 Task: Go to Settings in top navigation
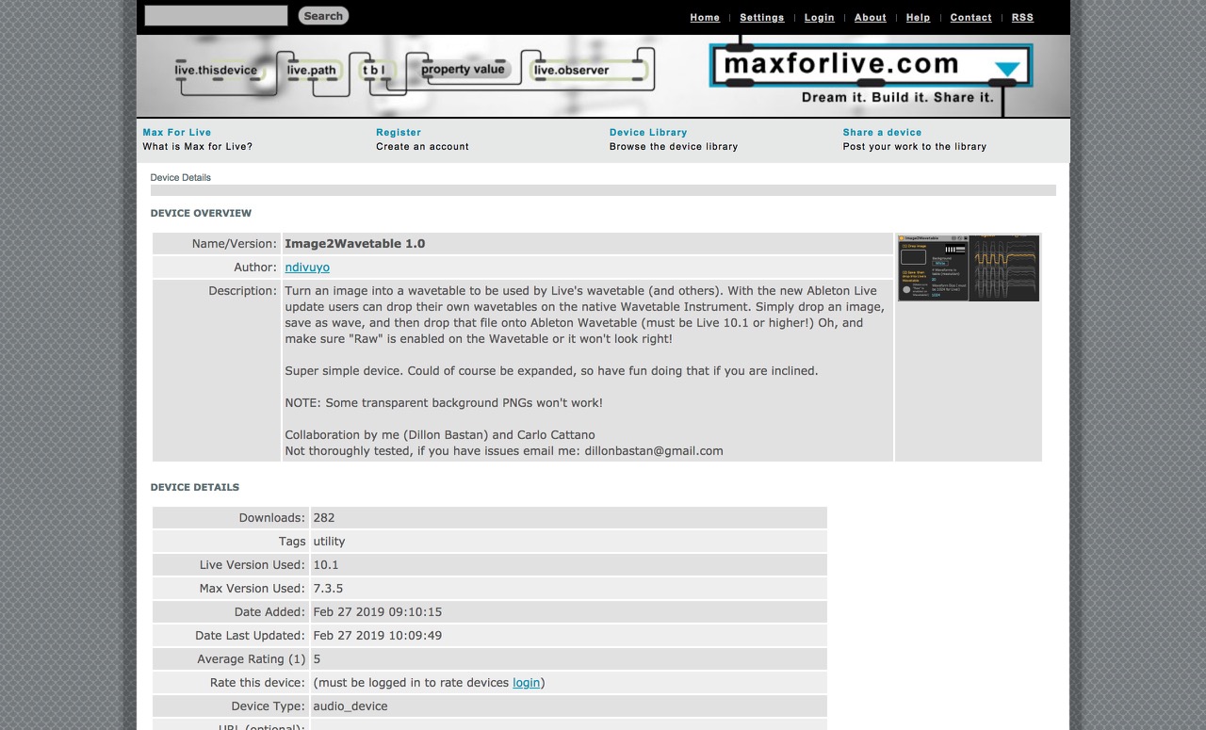tap(761, 18)
